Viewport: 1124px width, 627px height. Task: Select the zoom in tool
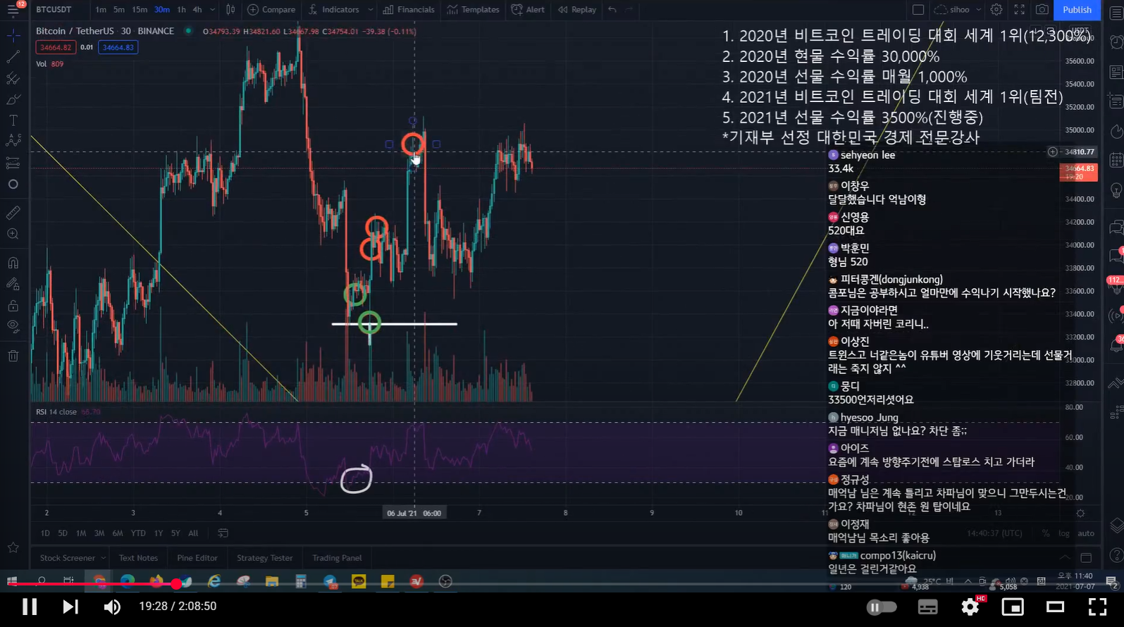[13, 234]
